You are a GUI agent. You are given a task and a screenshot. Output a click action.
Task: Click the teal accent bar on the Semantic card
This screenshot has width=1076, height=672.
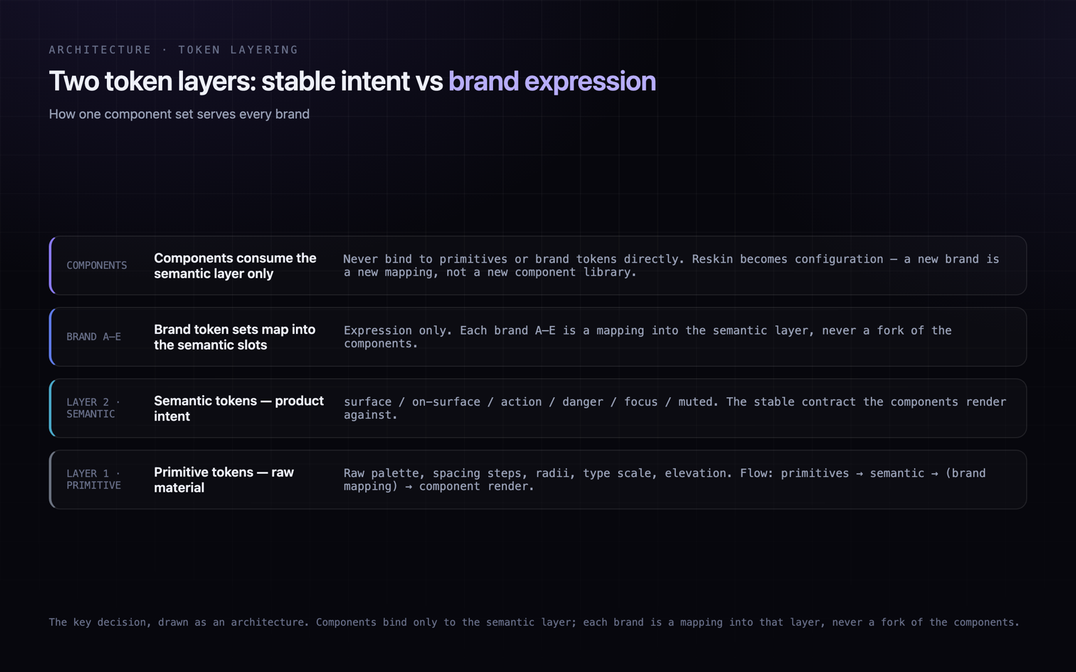(x=51, y=408)
